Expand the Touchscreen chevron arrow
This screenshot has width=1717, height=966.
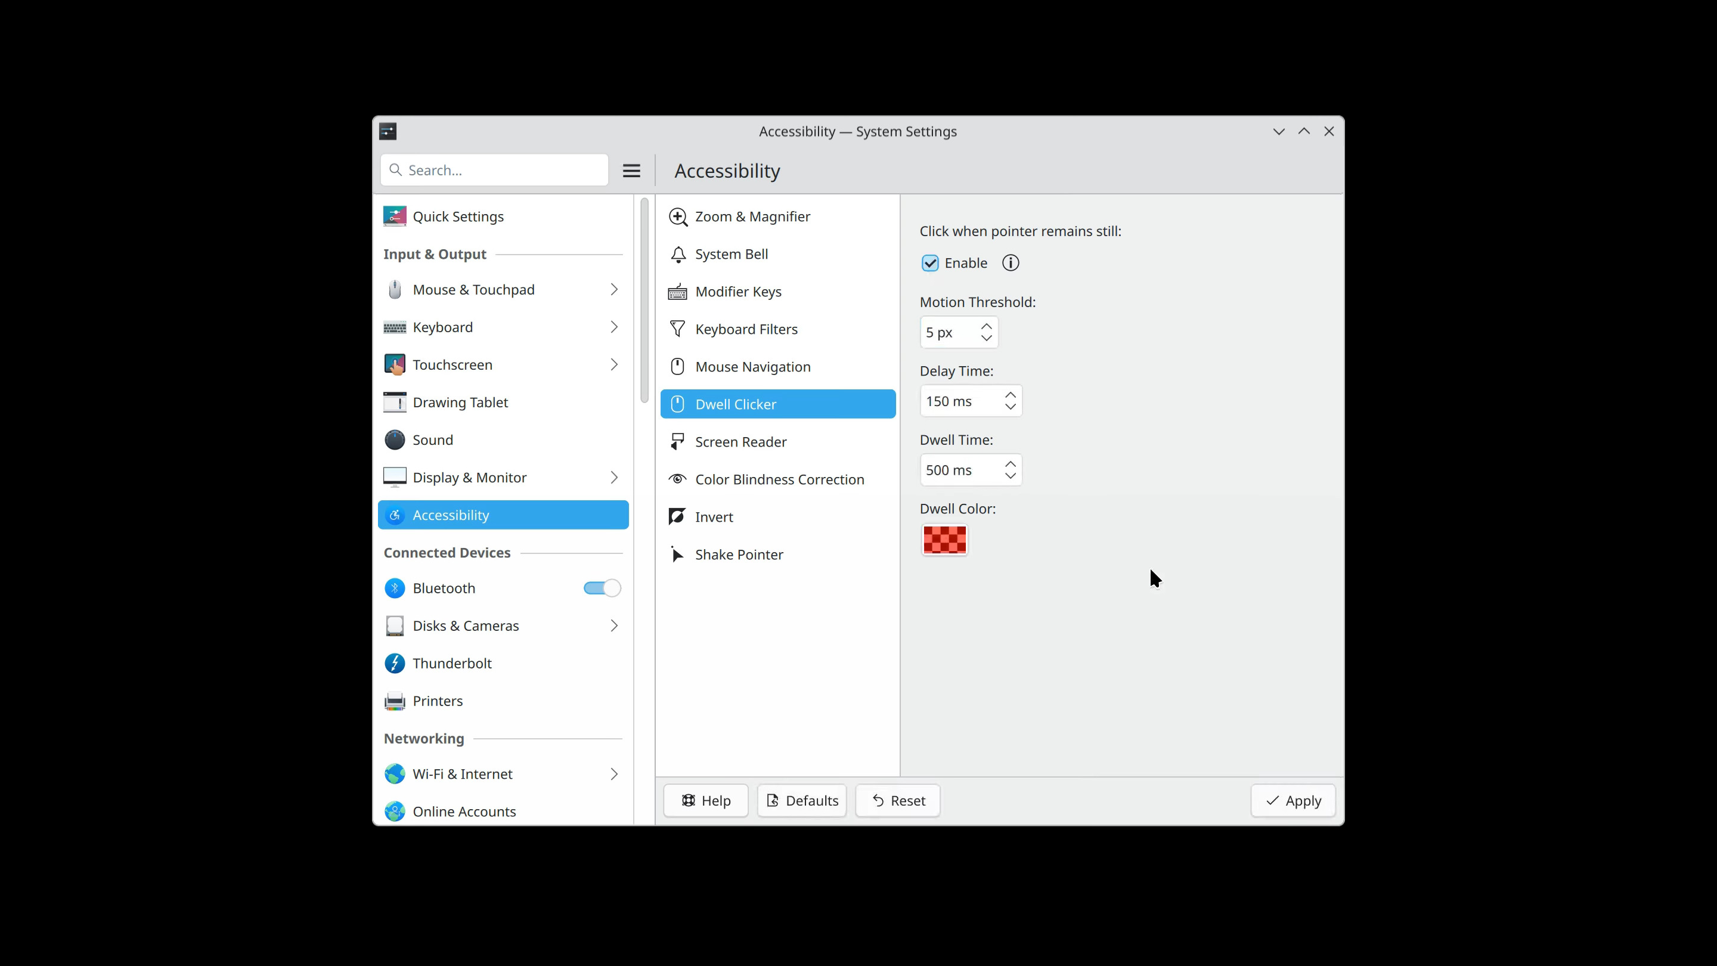pos(614,365)
